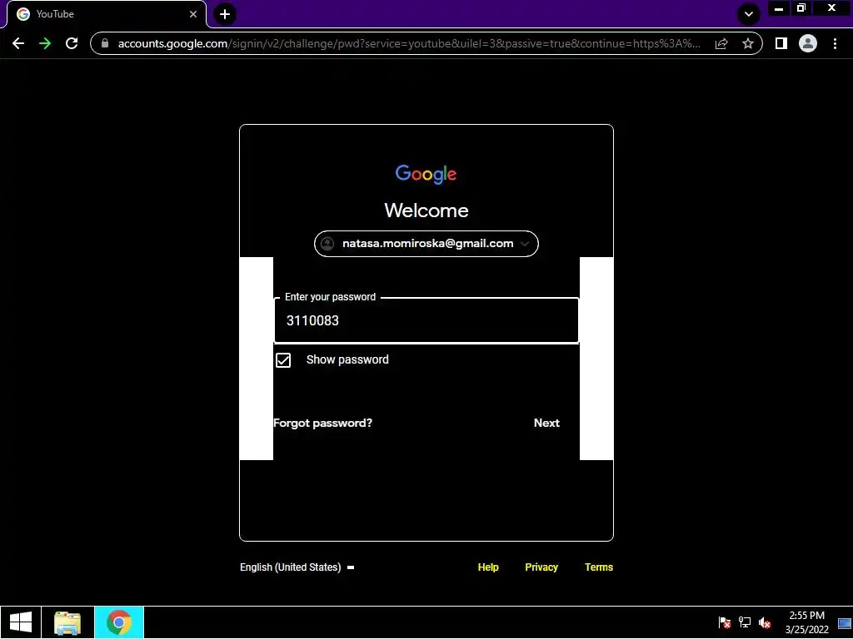Screen dimensions: 853x639
Task: Restore down the Chrome window
Action: (801, 8)
